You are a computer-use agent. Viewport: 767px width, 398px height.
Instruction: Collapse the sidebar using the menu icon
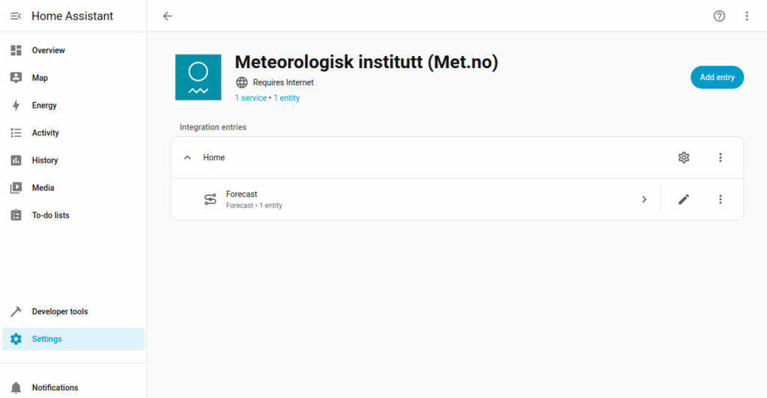[x=16, y=16]
